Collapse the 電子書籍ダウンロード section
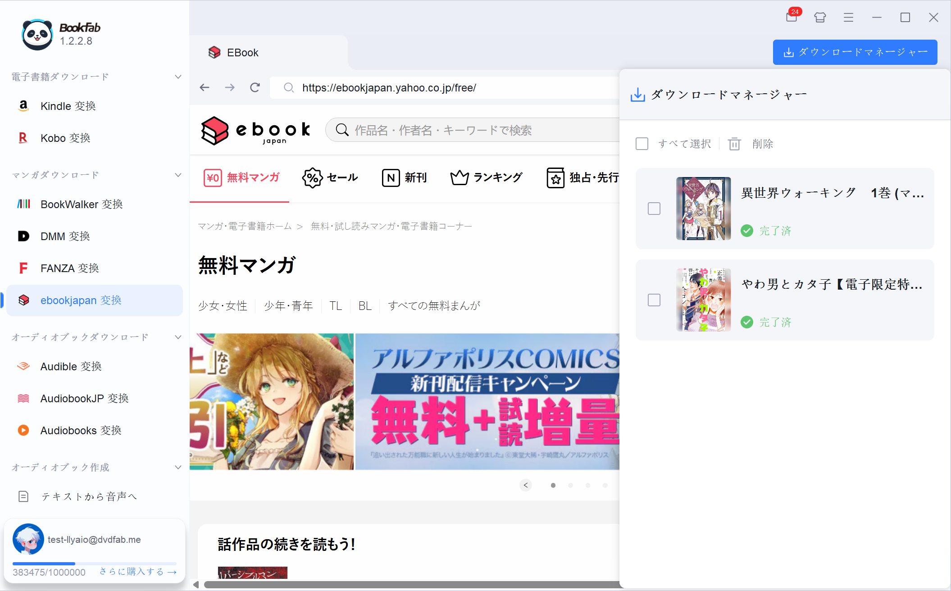The image size is (951, 591). [178, 77]
